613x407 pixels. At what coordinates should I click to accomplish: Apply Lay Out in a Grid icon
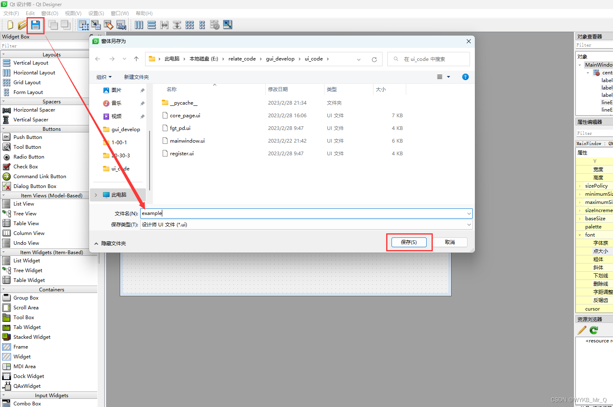click(x=190, y=25)
